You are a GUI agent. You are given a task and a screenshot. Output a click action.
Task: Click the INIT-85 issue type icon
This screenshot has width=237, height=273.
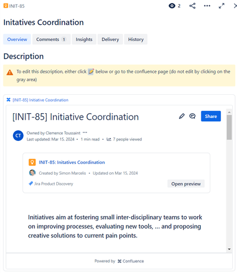[6, 6]
